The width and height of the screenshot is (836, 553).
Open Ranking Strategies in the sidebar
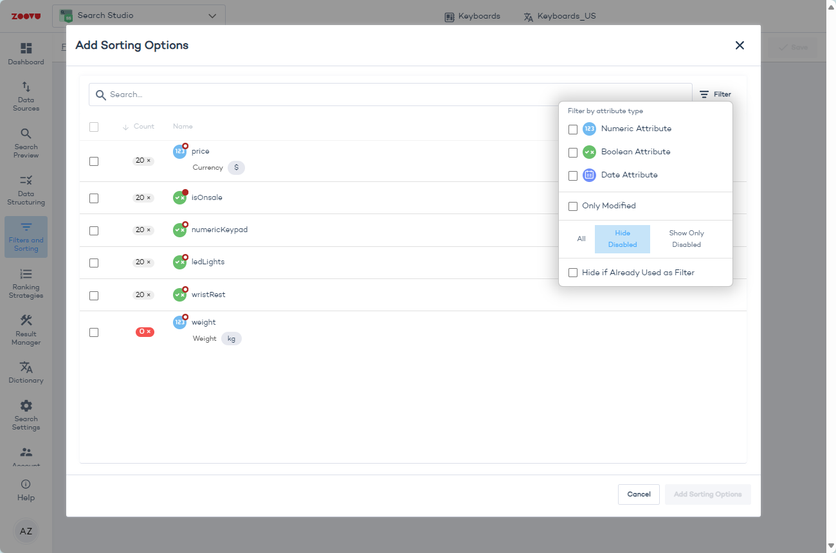point(26,284)
